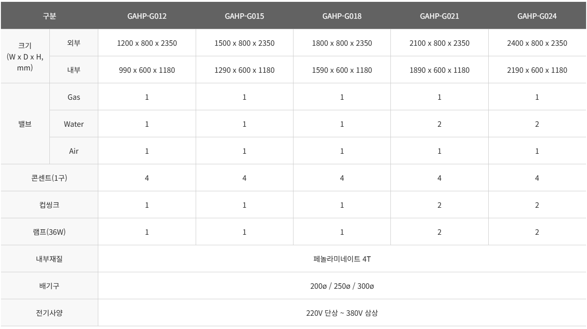Click the GAHP-G012 column header
Viewport: 587px width, 329px height.
coord(147,16)
